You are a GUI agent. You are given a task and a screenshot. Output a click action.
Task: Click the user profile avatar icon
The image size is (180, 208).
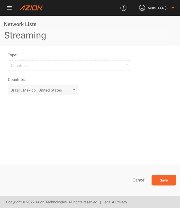(142, 8)
